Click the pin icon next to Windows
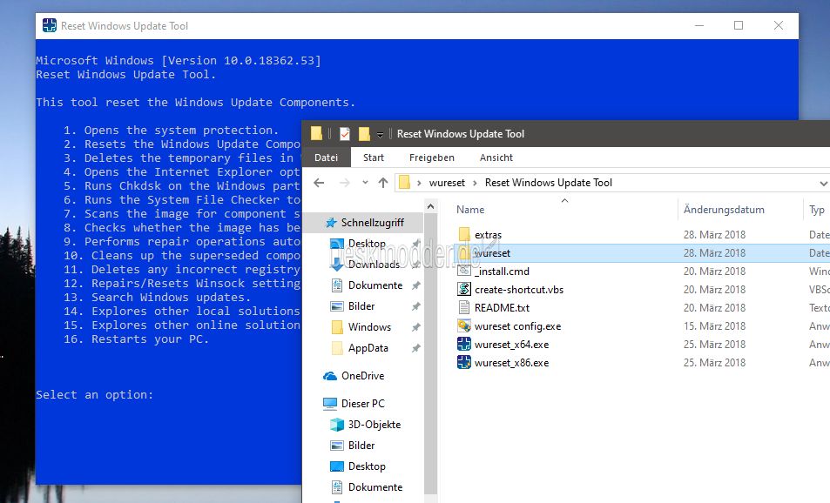This screenshot has height=503, width=830. [416, 327]
